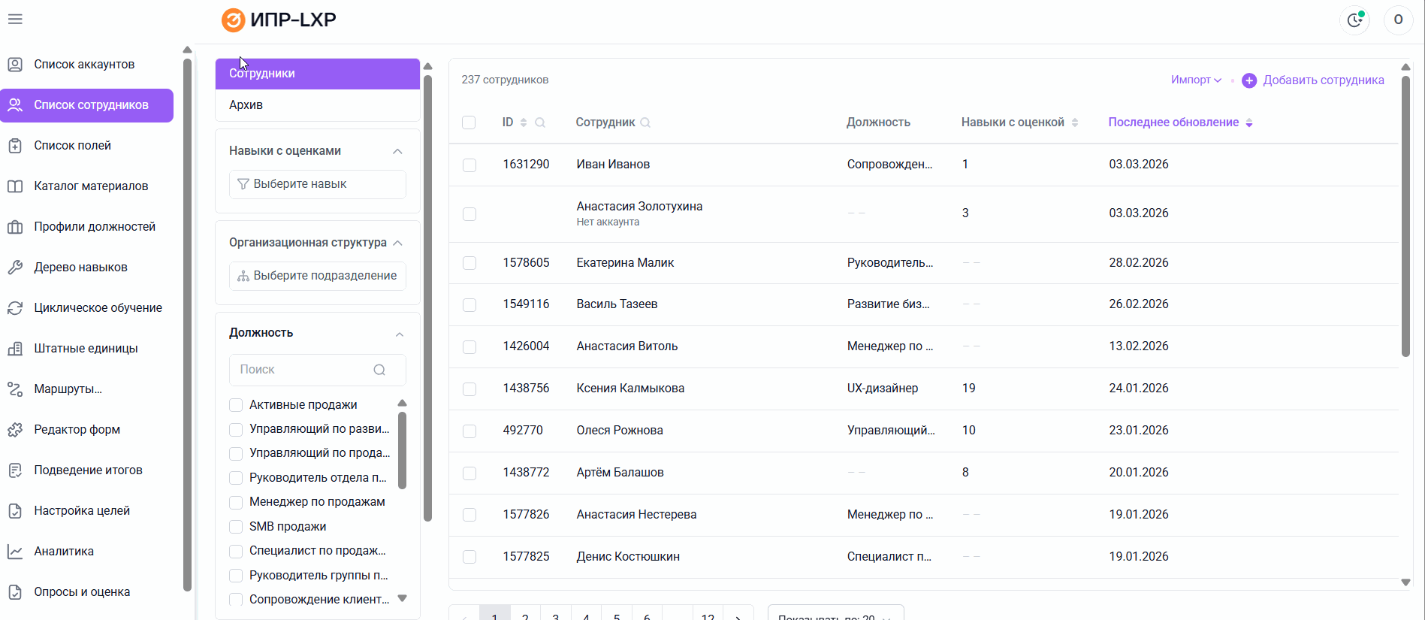
Task: Tick the checkbox for Иван Иванов row
Action: click(469, 165)
